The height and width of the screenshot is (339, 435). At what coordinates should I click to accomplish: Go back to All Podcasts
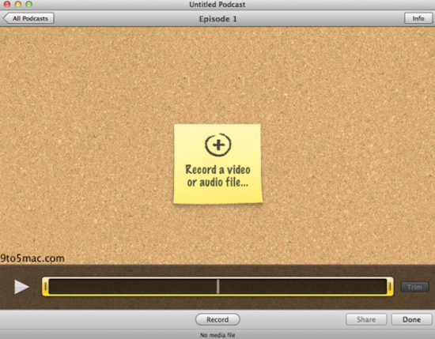click(x=28, y=18)
